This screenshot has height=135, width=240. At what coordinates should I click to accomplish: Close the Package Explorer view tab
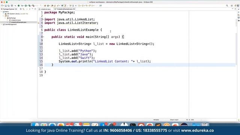pos(16,9)
